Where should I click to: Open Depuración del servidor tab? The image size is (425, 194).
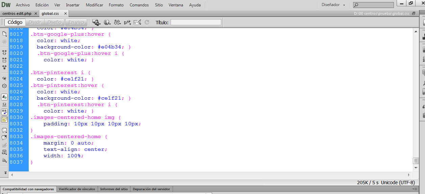151,189
